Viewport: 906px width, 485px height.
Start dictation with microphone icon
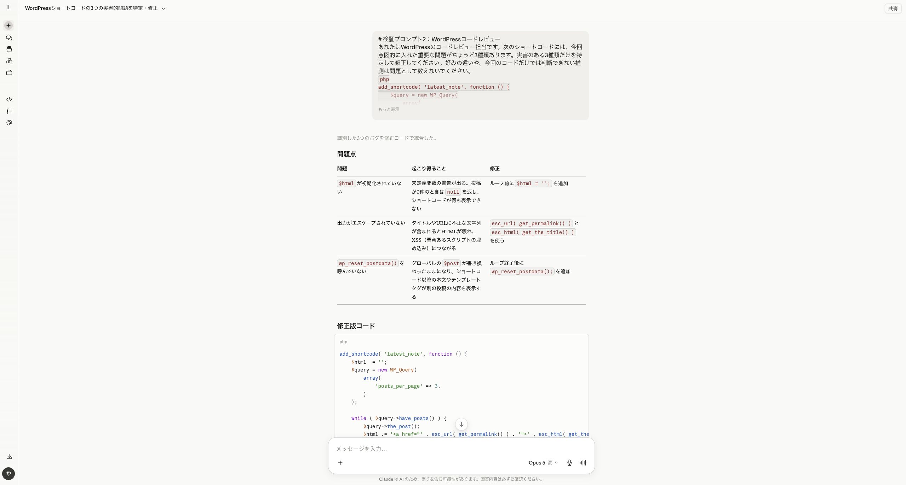point(569,463)
